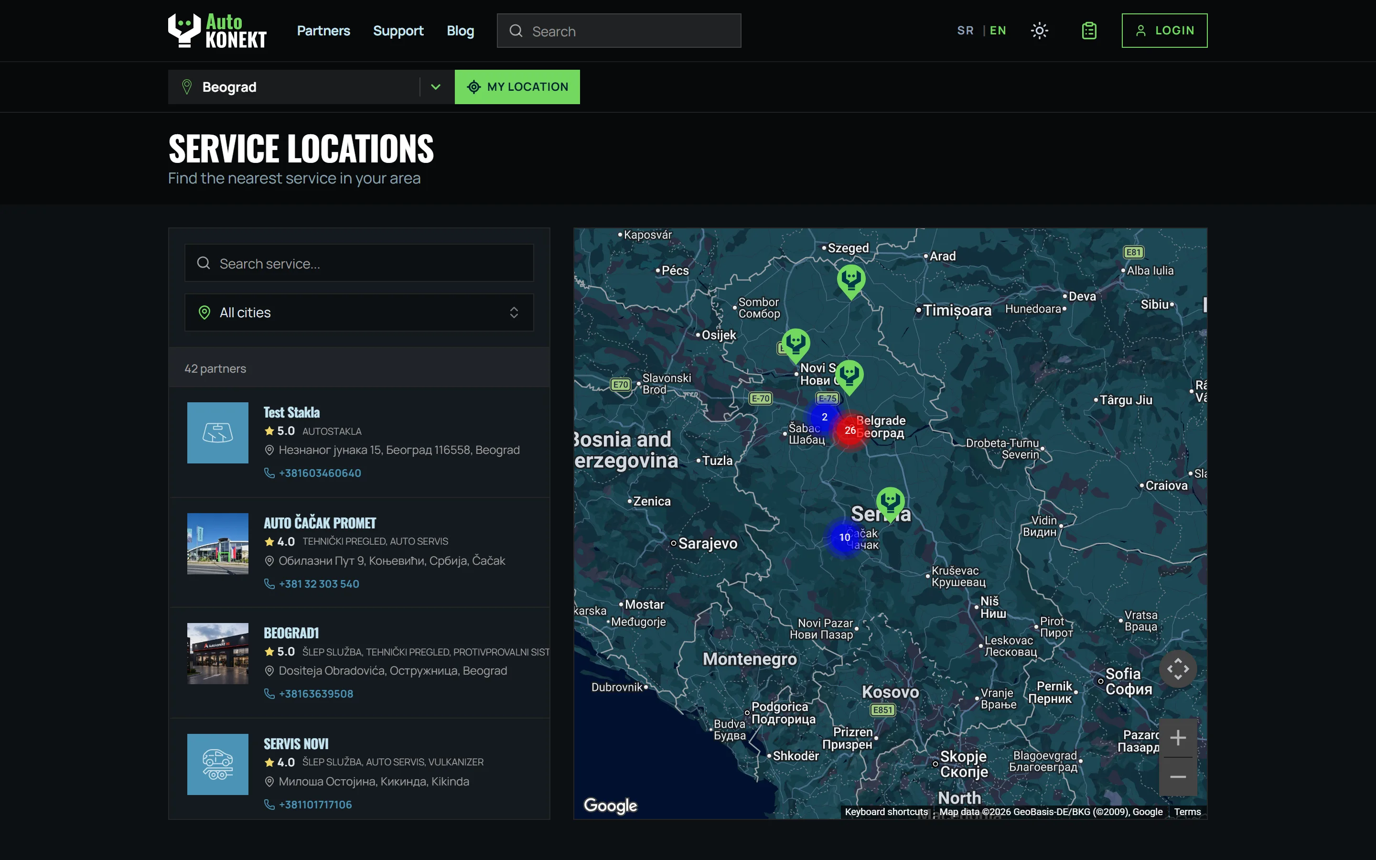Click the Test Stakla windshield thumbnail

[x=218, y=433]
